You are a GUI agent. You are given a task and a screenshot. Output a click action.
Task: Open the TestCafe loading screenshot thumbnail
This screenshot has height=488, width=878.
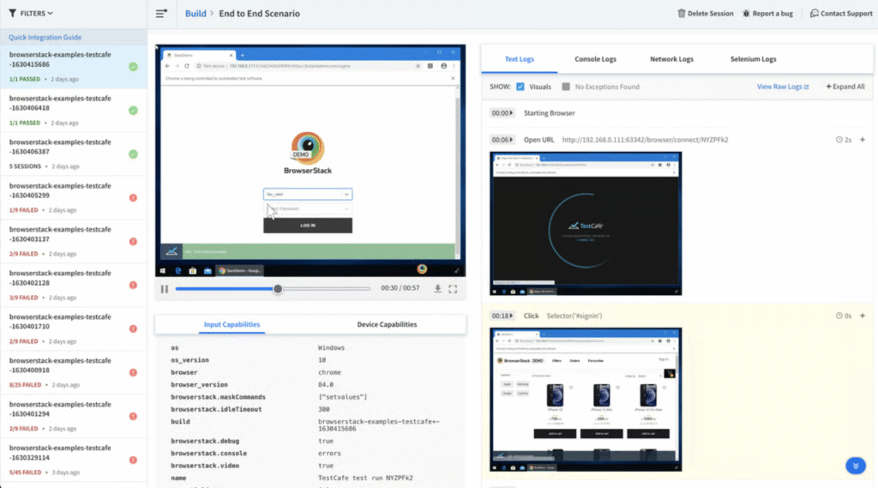pyautogui.click(x=586, y=224)
